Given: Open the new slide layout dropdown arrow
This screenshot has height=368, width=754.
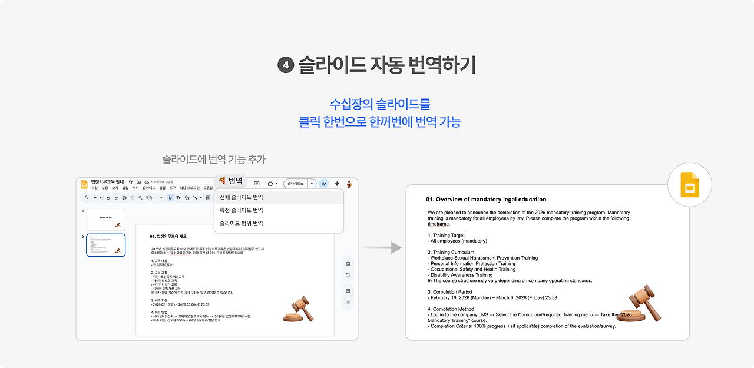Looking at the screenshot, I should 101,198.
